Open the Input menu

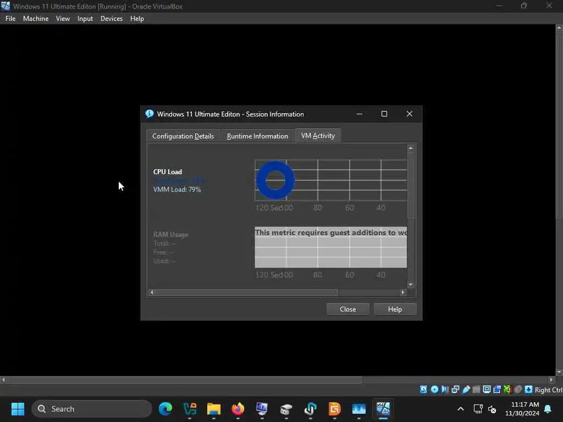click(85, 19)
